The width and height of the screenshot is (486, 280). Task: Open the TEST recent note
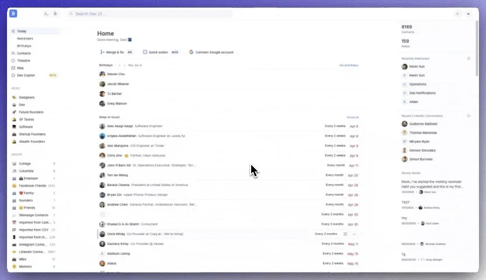(405, 202)
